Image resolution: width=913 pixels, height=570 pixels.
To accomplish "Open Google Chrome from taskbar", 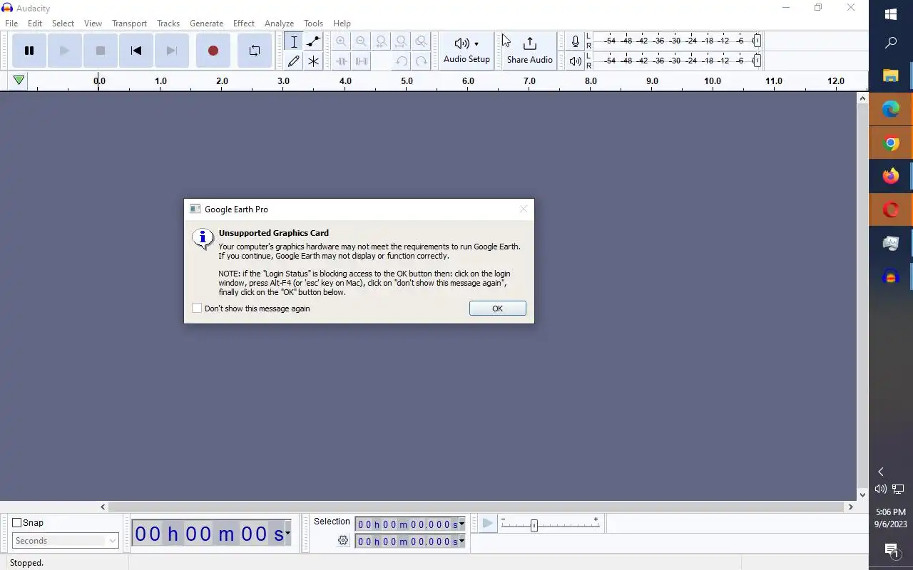I will tap(890, 142).
